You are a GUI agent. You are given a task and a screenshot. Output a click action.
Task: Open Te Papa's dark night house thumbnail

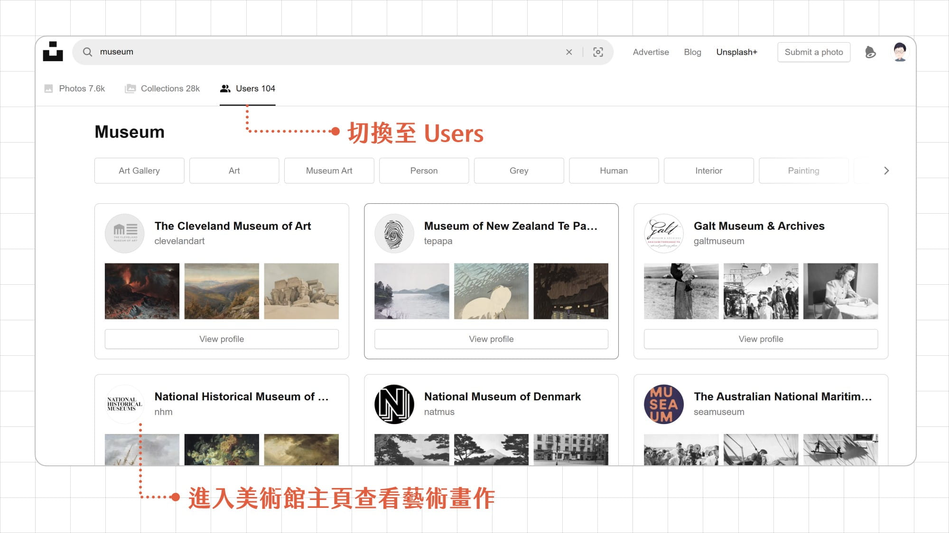click(x=571, y=291)
